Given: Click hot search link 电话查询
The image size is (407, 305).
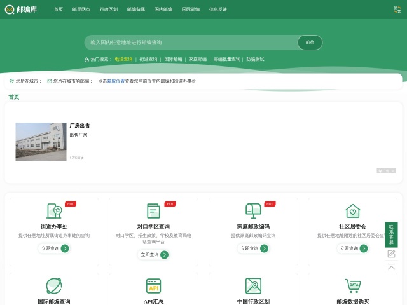Looking at the screenshot, I should click(123, 59).
